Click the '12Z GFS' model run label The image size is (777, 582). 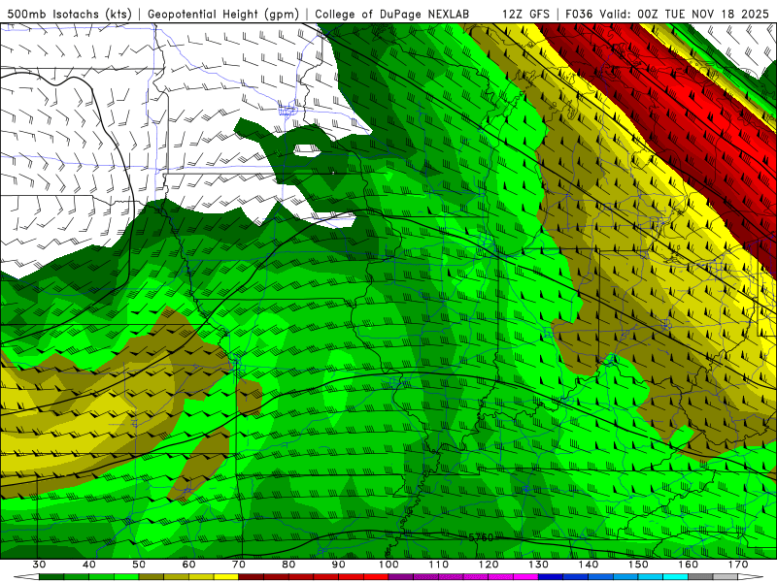coord(525,15)
